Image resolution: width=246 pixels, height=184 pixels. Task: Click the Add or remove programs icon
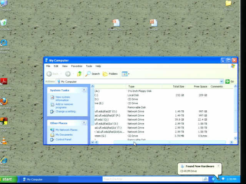[x=52, y=104]
